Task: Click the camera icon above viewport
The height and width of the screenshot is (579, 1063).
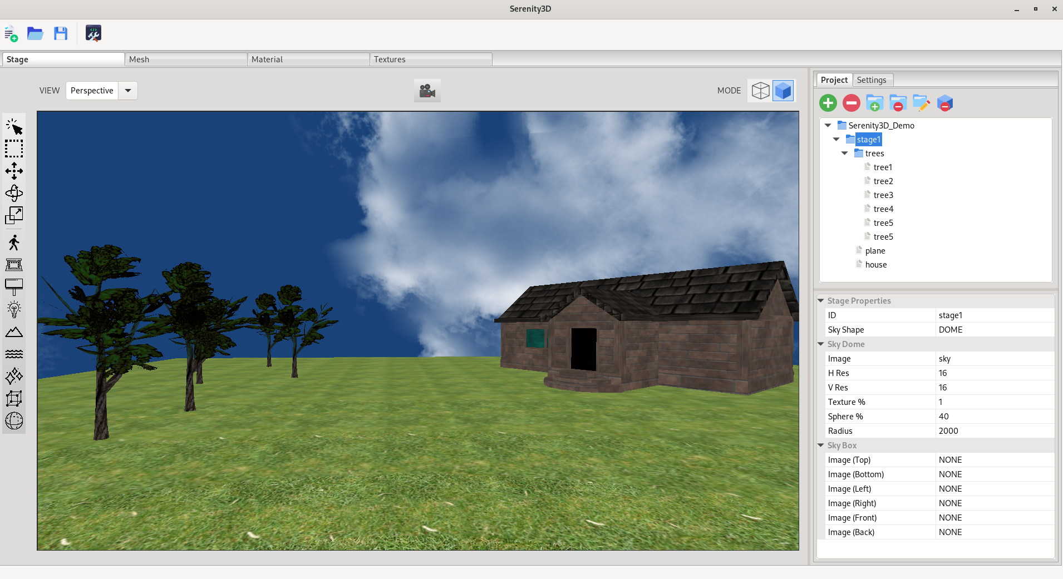Action: (x=427, y=91)
